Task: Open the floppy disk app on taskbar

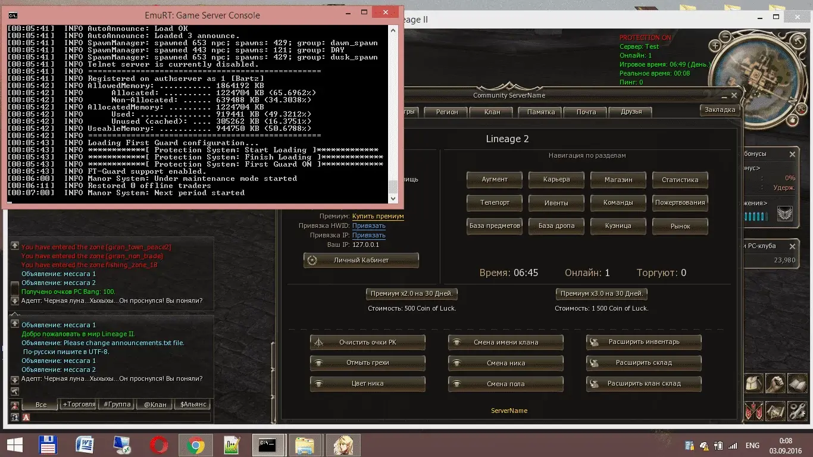Action: point(48,445)
